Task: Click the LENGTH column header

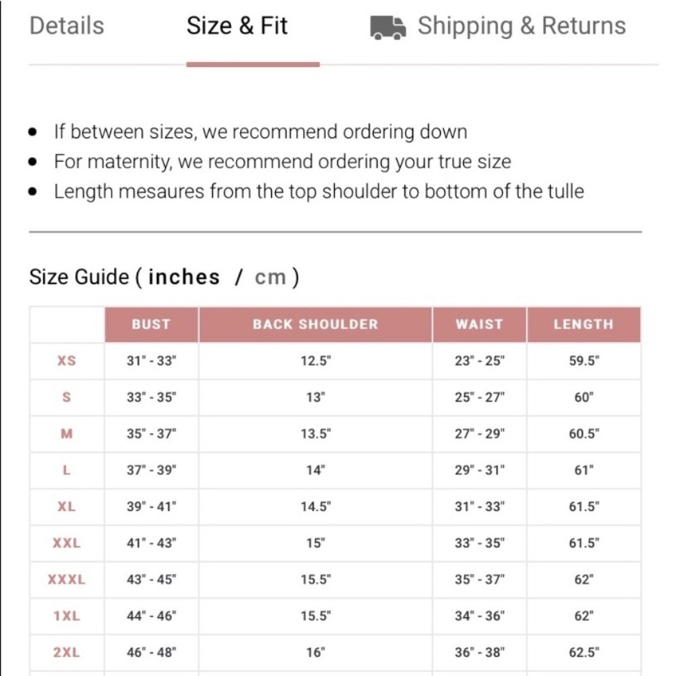Action: coord(583,324)
